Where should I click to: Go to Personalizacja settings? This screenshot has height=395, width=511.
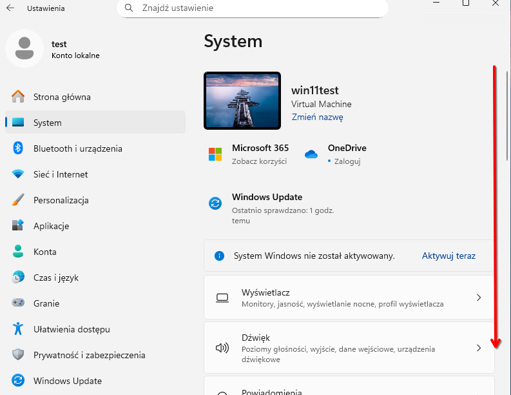(95, 200)
